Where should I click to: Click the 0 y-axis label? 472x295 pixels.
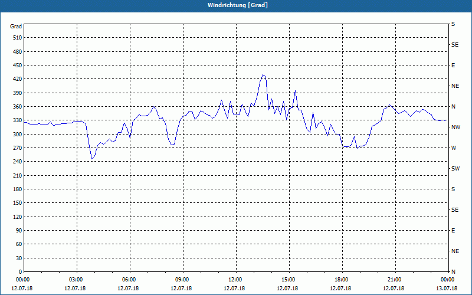(x=21, y=272)
